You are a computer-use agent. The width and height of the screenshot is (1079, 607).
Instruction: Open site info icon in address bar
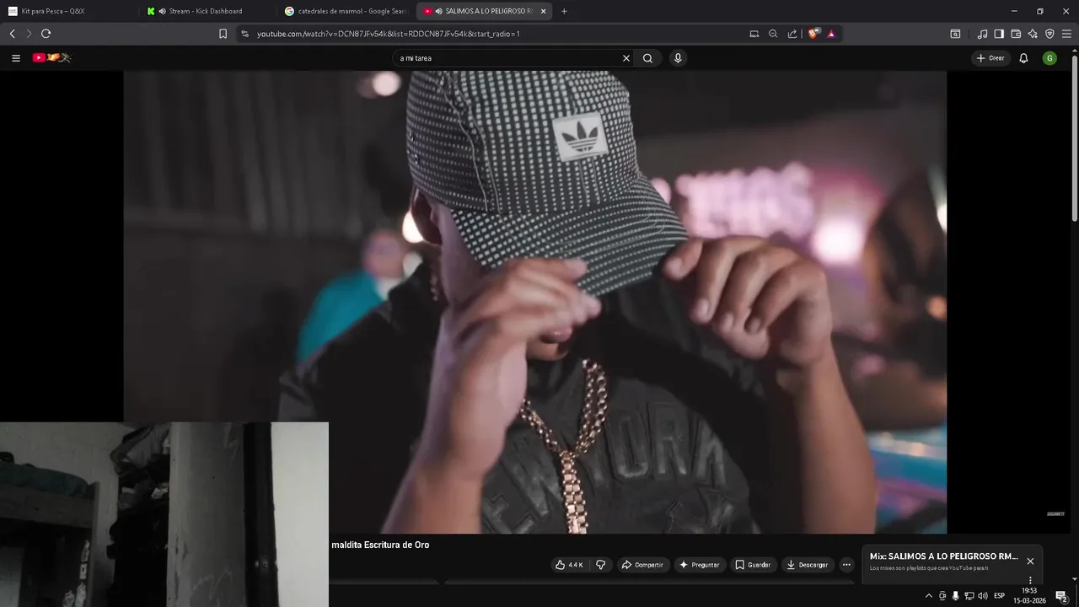pos(244,34)
